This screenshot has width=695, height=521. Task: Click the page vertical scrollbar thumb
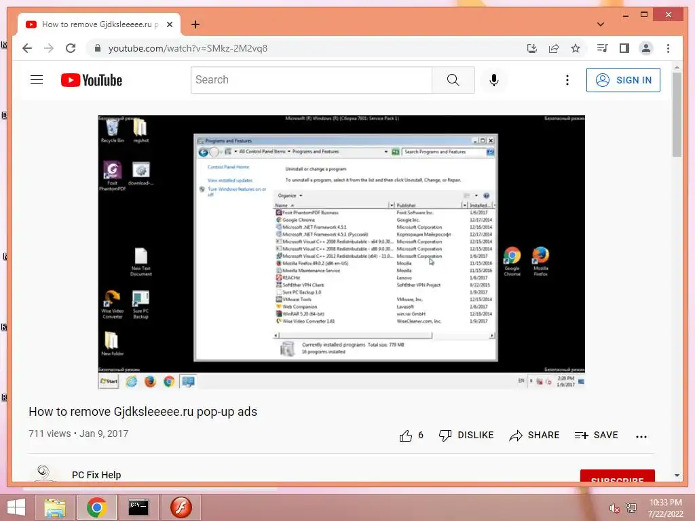pos(677,114)
